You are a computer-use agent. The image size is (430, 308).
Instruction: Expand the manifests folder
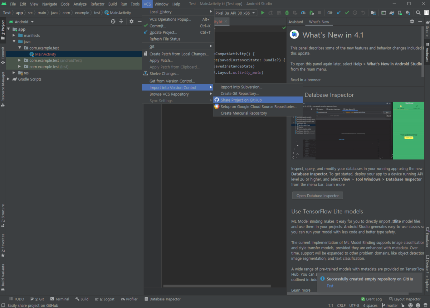point(14,35)
